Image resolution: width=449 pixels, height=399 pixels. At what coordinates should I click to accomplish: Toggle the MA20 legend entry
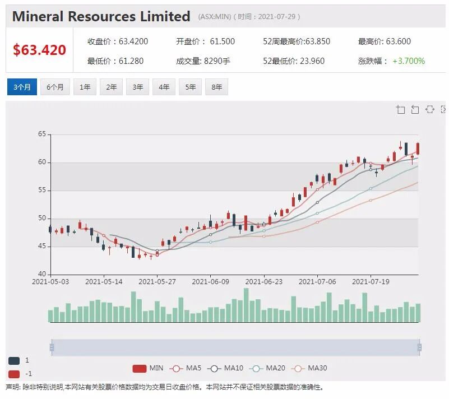coord(267,368)
